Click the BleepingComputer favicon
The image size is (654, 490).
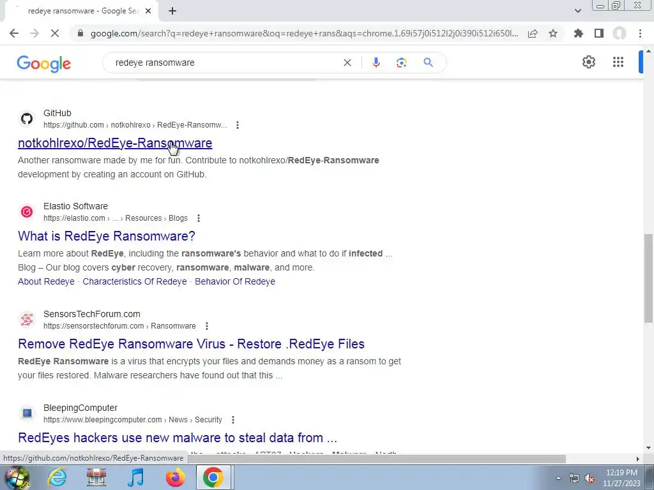click(x=27, y=413)
